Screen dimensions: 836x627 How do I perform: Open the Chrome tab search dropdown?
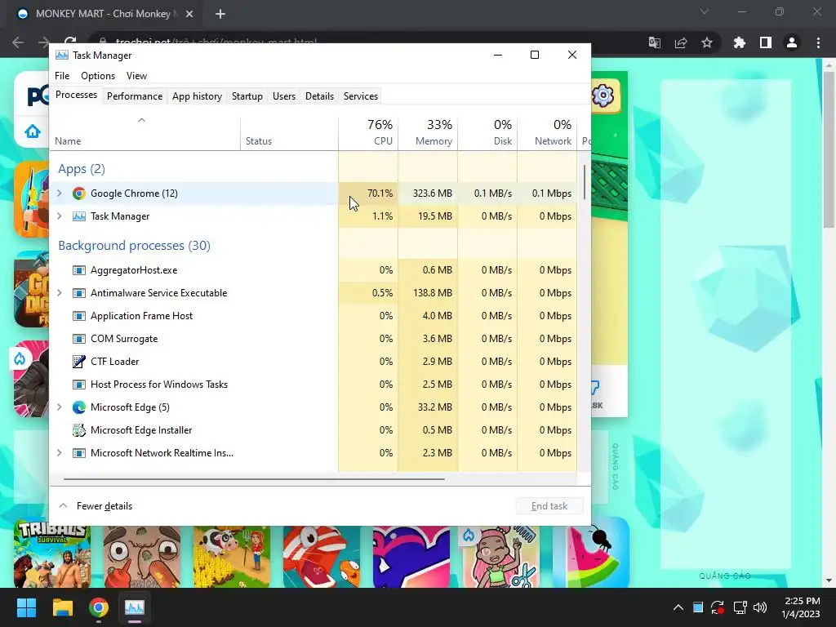tap(705, 11)
